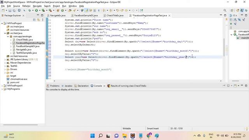Viewport: 249px width, 140px height.
Task: Open the Refactor menu
Action: point(26,6)
